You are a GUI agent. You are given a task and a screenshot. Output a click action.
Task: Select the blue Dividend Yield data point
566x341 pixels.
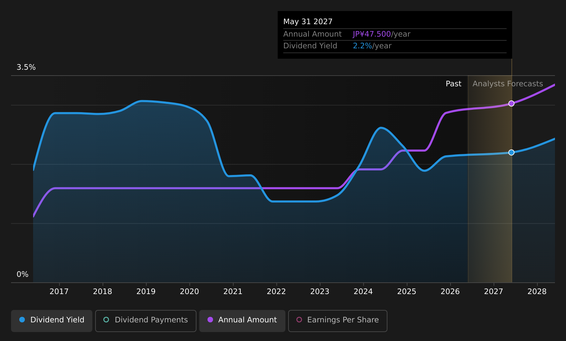coord(511,153)
